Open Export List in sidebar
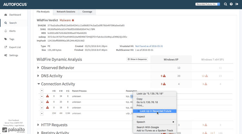Screen dimensions: 242x134 15,47
